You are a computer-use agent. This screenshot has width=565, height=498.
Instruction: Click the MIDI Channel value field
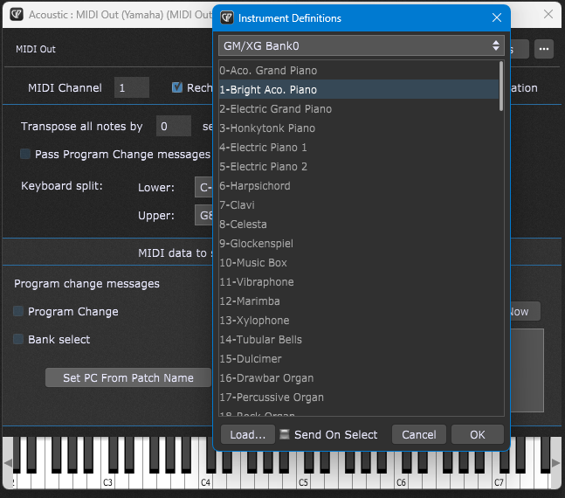(132, 87)
